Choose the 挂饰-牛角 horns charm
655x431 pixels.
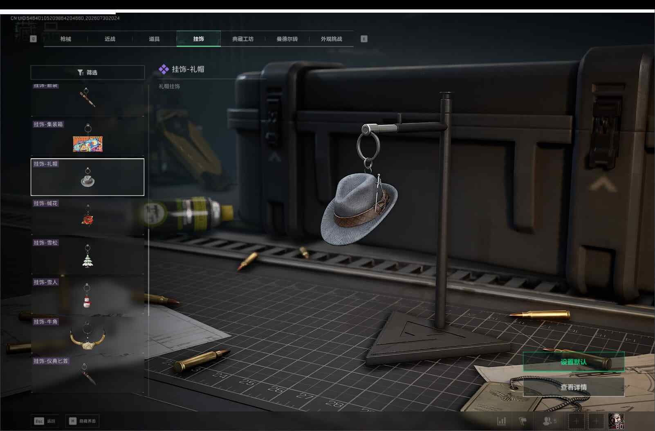[87, 335]
